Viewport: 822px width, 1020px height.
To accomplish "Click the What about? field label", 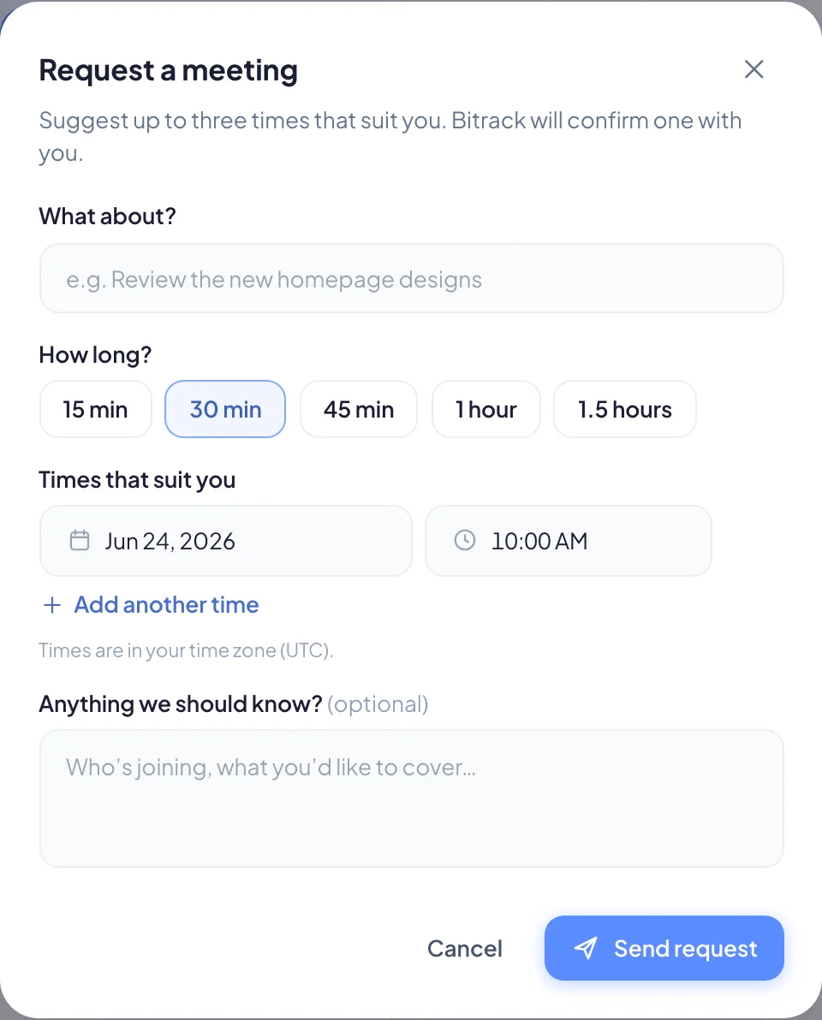I will tap(107, 216).
